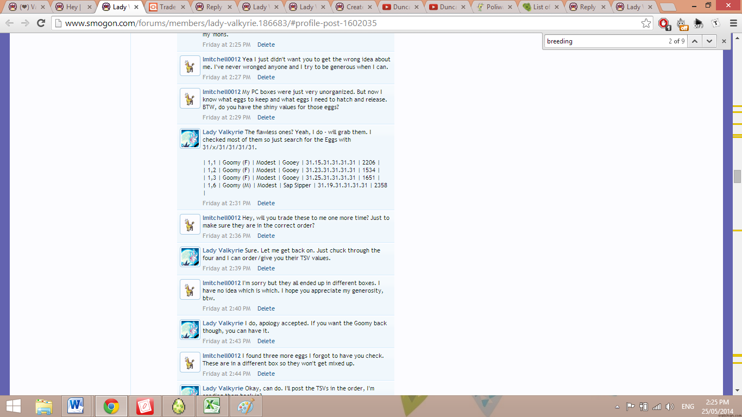Reload the current Smogon page
This screenshot has height=417, width=742.
(x=41, y=23)
